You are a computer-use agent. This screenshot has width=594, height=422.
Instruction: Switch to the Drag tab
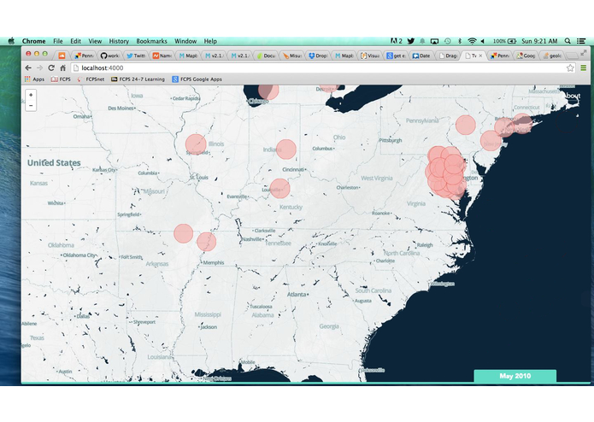tap(448, 56)
